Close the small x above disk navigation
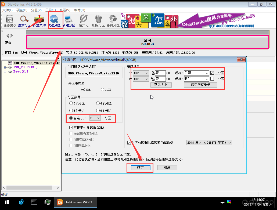The width and height of the screenshot is (277, 210). 2,31
